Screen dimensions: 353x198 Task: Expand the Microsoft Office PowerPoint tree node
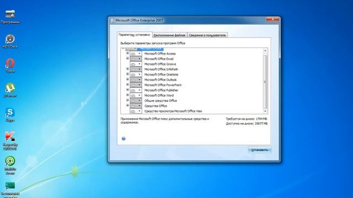coord(127,85)
